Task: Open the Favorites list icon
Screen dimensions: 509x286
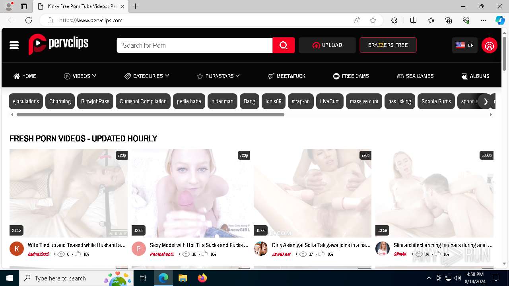Action: click(x=431, y=20)
